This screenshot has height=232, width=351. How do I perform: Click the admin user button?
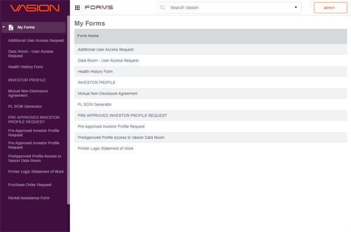coord(330,8)
